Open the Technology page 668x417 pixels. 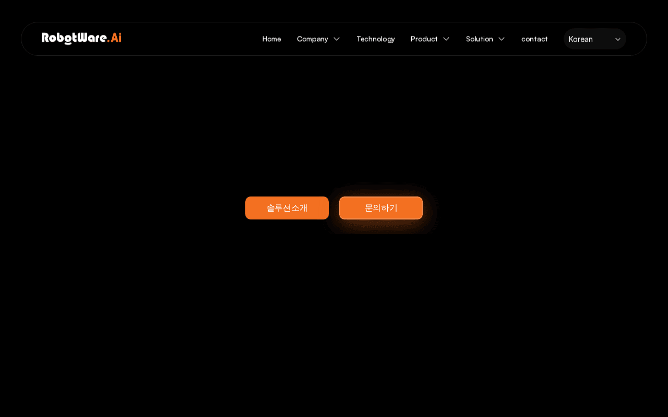pos(375,39)
